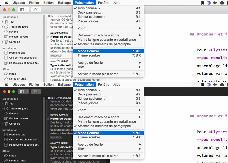The width and height of the screenshot is (228, 163).
Task: Click the Favoris star icon in the light sidebar
Action: tap(6, 32)
